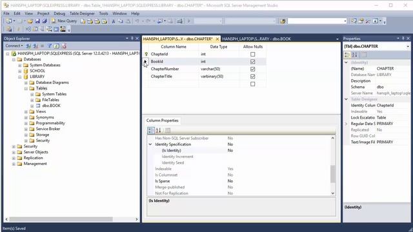Collapse the LIBRARY database node
Image resolution: width=413 pixels, height=232 pixels.
point(20,77)
